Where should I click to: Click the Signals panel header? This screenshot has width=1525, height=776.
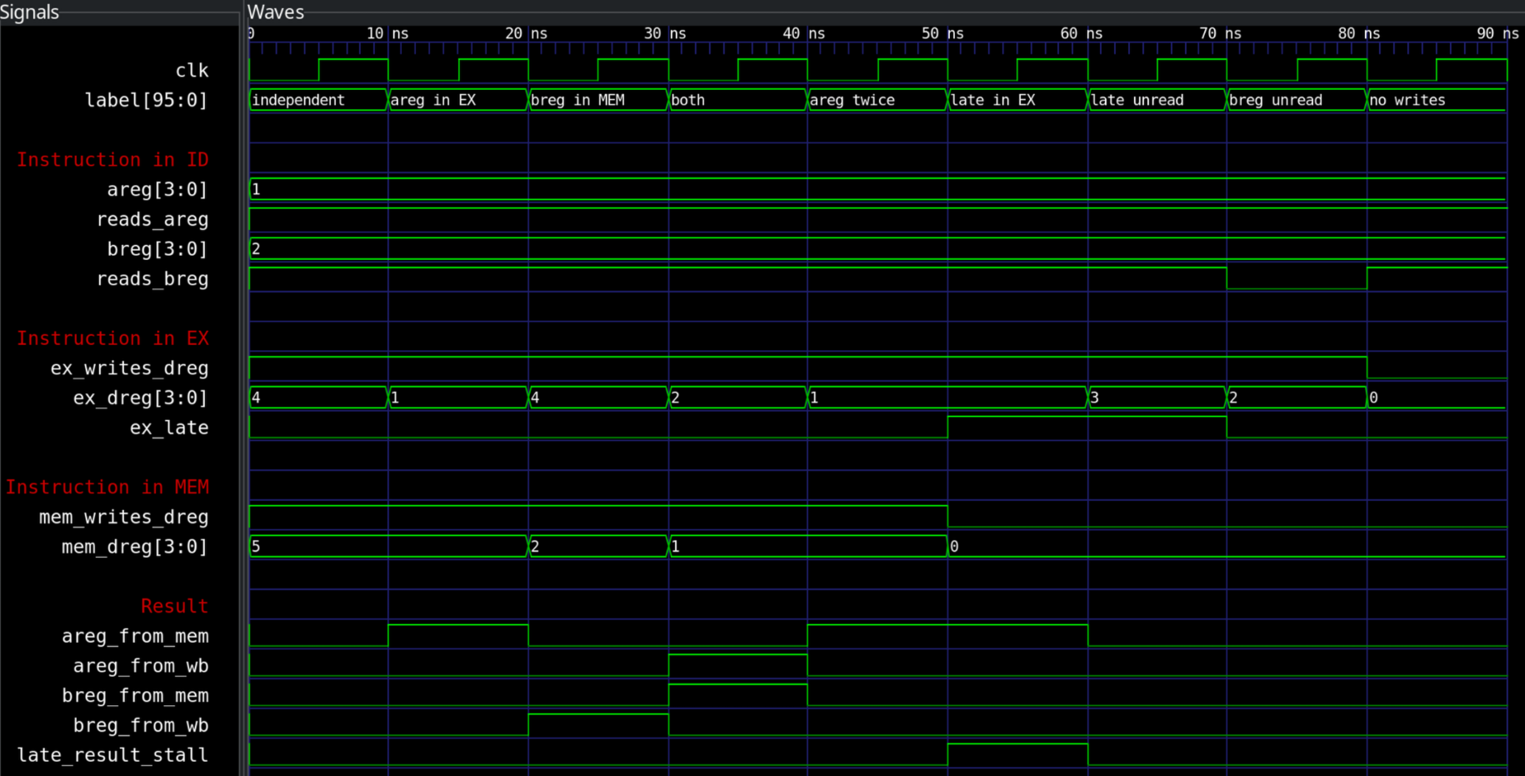(x=30, y=12)
